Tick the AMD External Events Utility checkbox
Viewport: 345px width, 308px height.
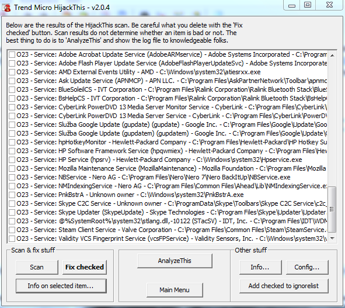click(12, 72)
